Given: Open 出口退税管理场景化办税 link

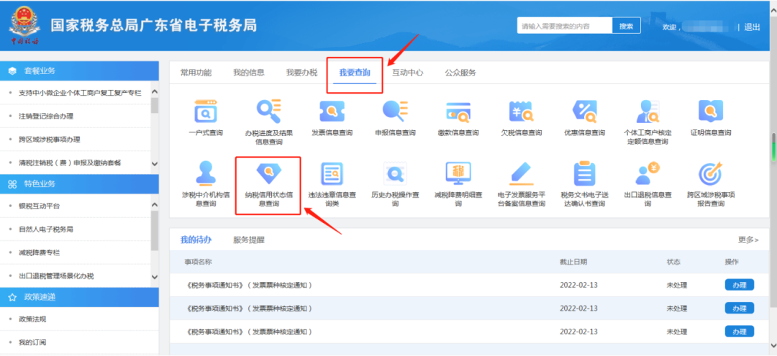Looking at the screenshot, I should click(55, 275).
